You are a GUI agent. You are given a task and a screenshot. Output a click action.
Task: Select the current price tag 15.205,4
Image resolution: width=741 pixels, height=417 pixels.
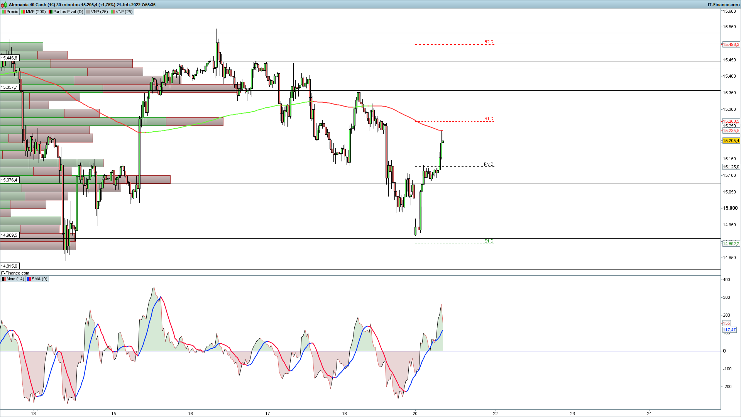tap(731, 141)
